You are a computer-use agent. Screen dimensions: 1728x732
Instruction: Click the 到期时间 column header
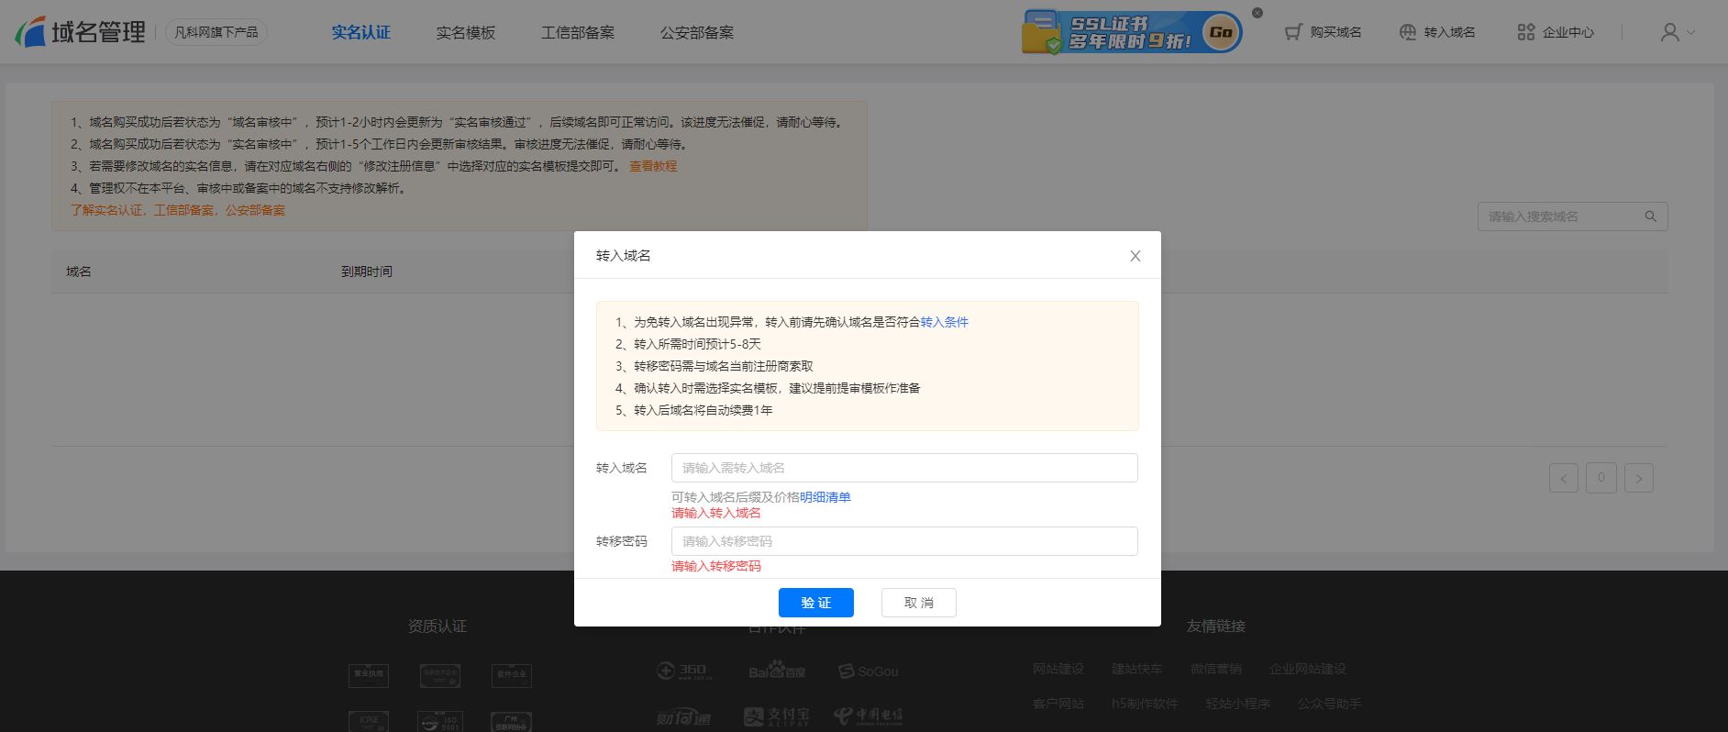(x=367, y=272)
